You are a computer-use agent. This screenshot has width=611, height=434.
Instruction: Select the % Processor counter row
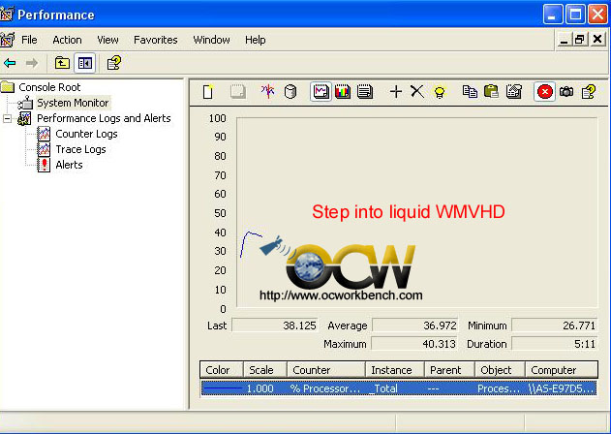pos(399,388)
